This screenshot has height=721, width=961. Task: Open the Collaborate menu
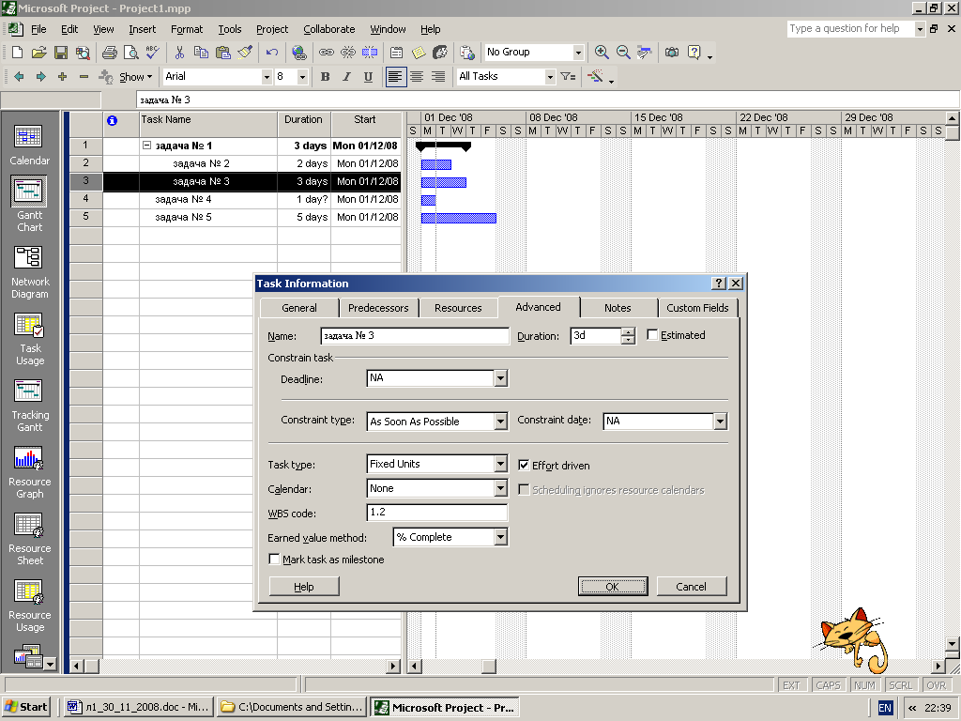329,29
